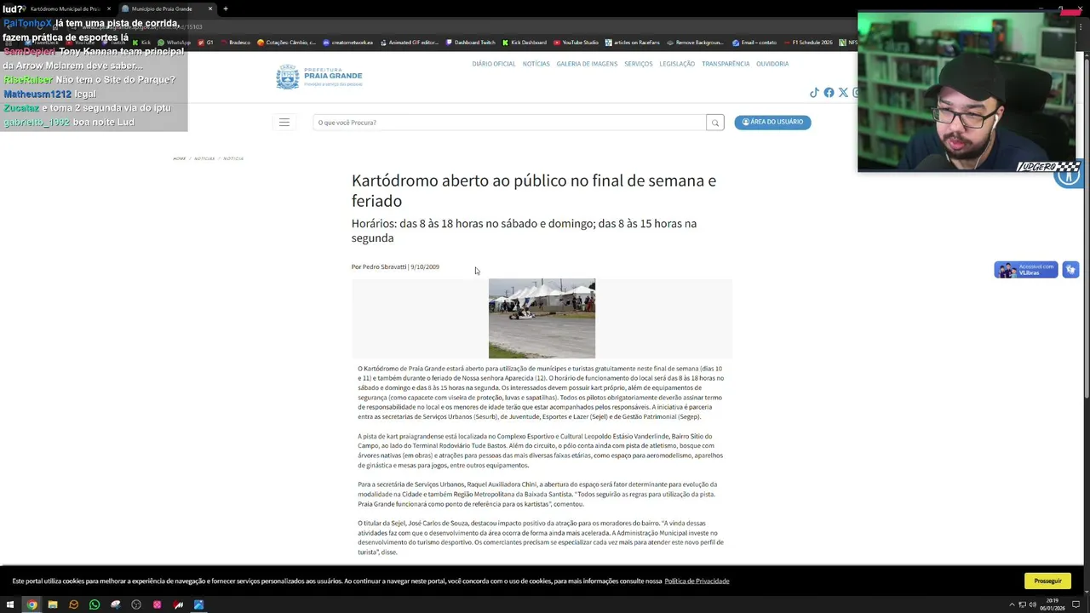The height and width of the screenshot is (613, 1090).
Task: Click the Home breadcrumb link
Action: (179, 158)
